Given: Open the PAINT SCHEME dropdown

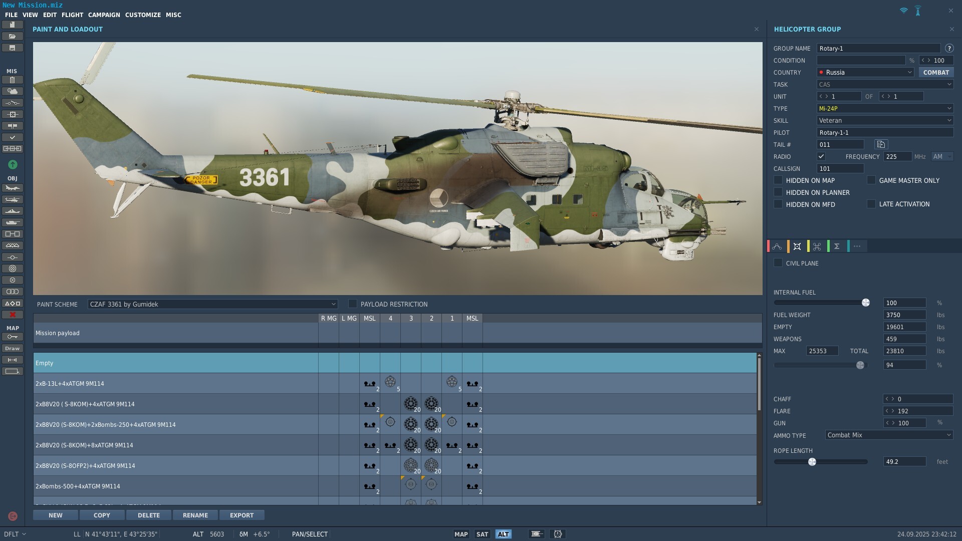Looking at the screenshot, I should tap(212, 304).
